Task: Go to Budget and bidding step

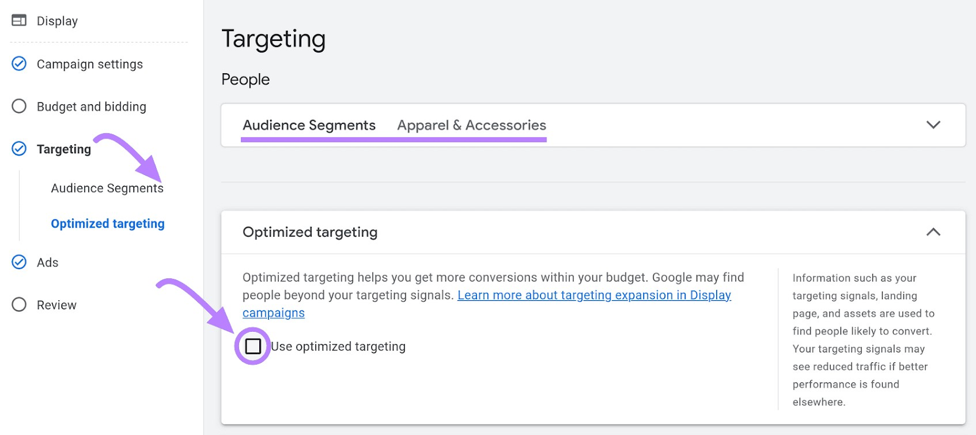Action: click(x=91, y=107)
